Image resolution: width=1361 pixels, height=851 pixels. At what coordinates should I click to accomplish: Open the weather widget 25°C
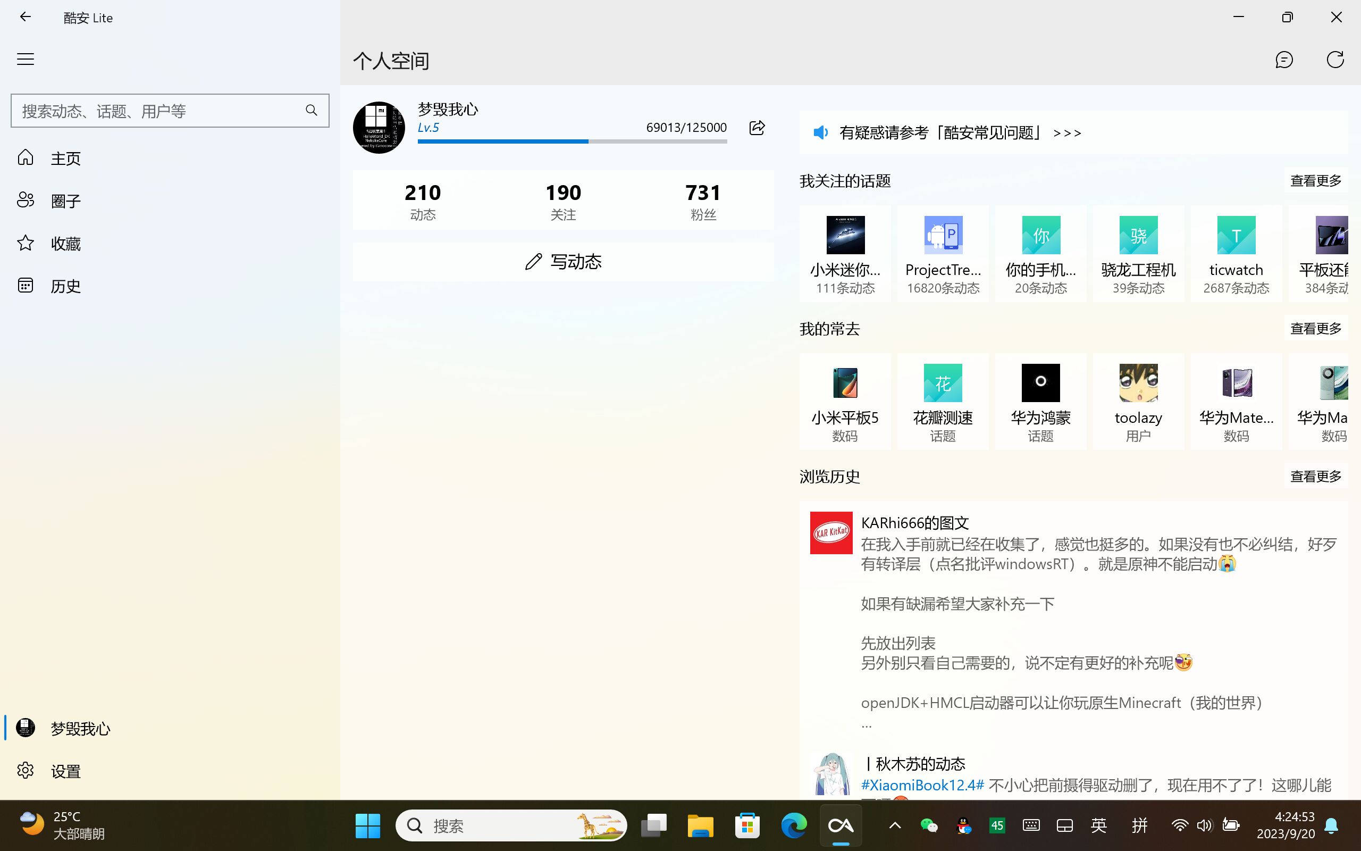coord(62,825)
